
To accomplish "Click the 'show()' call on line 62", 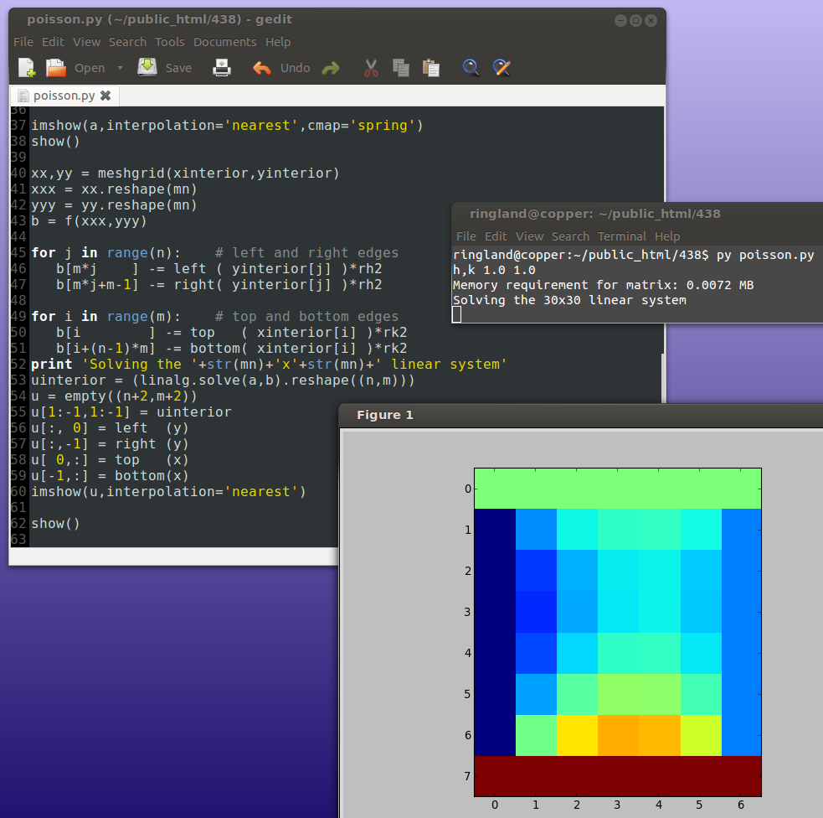I will pyautogui.click(x=55, y=524).
